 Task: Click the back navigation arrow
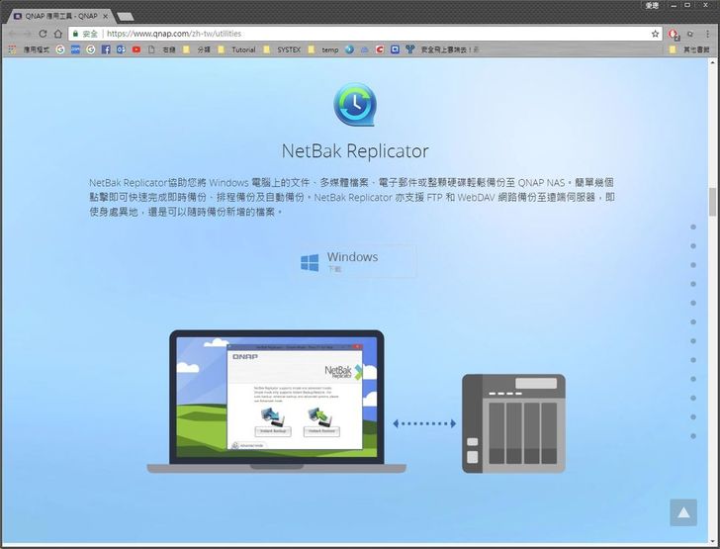pos(13,34)
